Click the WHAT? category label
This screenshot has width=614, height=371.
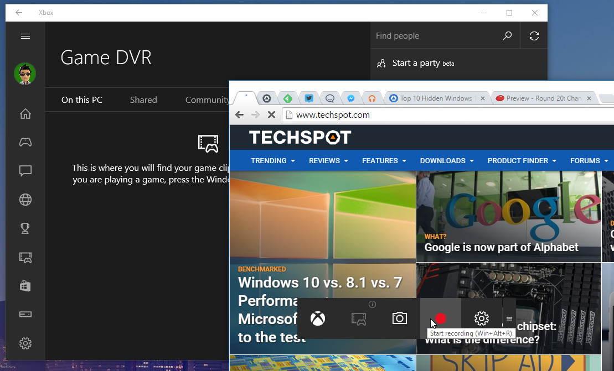[x=435, y=237]
